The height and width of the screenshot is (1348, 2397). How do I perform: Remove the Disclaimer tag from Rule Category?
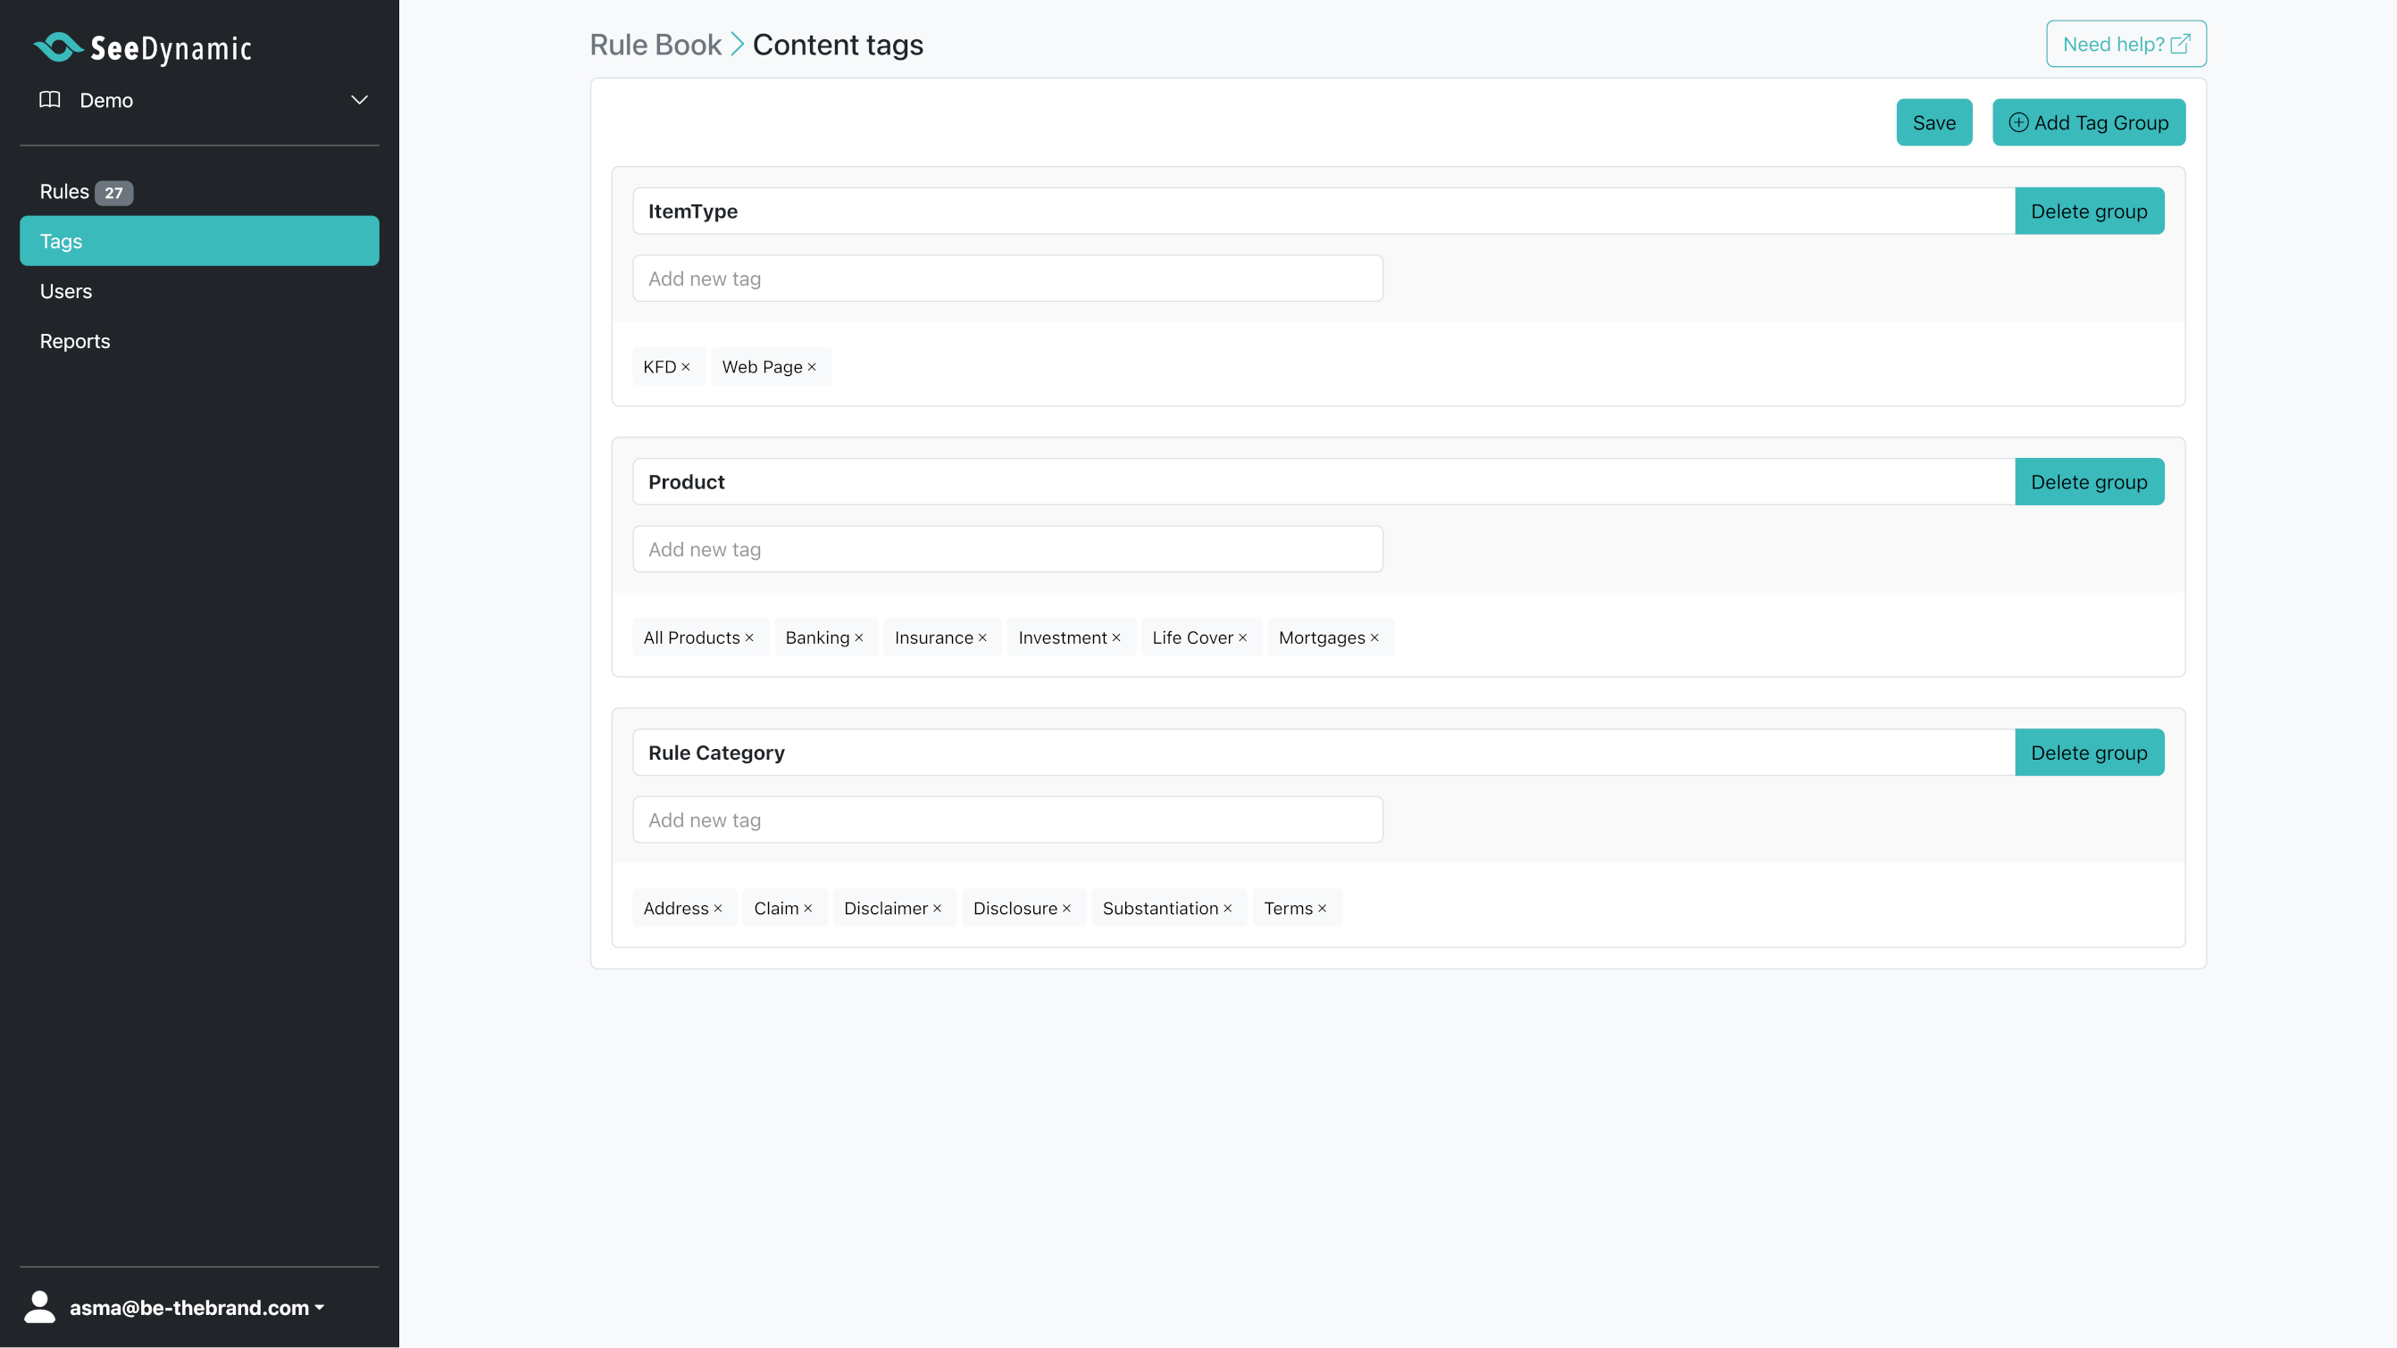(x=937, y=907)
